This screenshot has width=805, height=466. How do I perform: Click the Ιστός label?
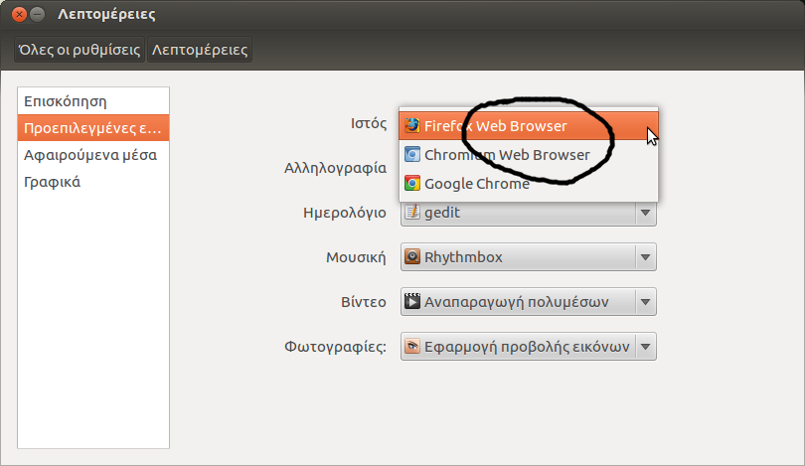pyautogui.click(x=369, y=123)
